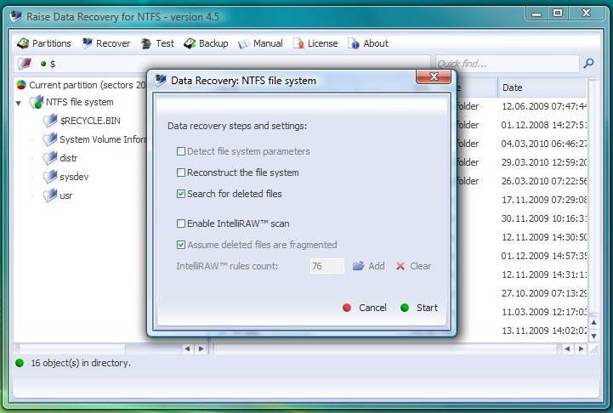Select the $RECYCLE.BIN tree label
613x413 pixels.
(x=90, y=121)
